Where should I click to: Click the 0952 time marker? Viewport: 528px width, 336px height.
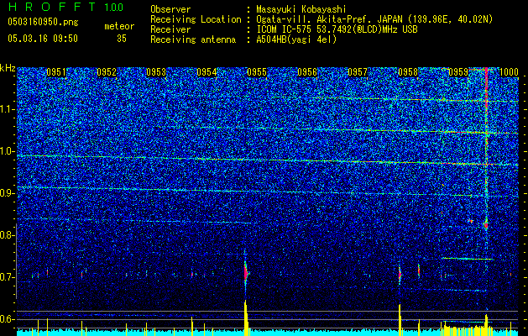pyautogui.click(x=107, y=72)
